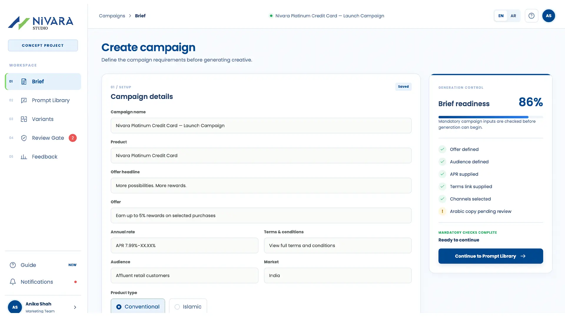Click the APR supplied check icon
565x318 pixels.
coord(442,174)
